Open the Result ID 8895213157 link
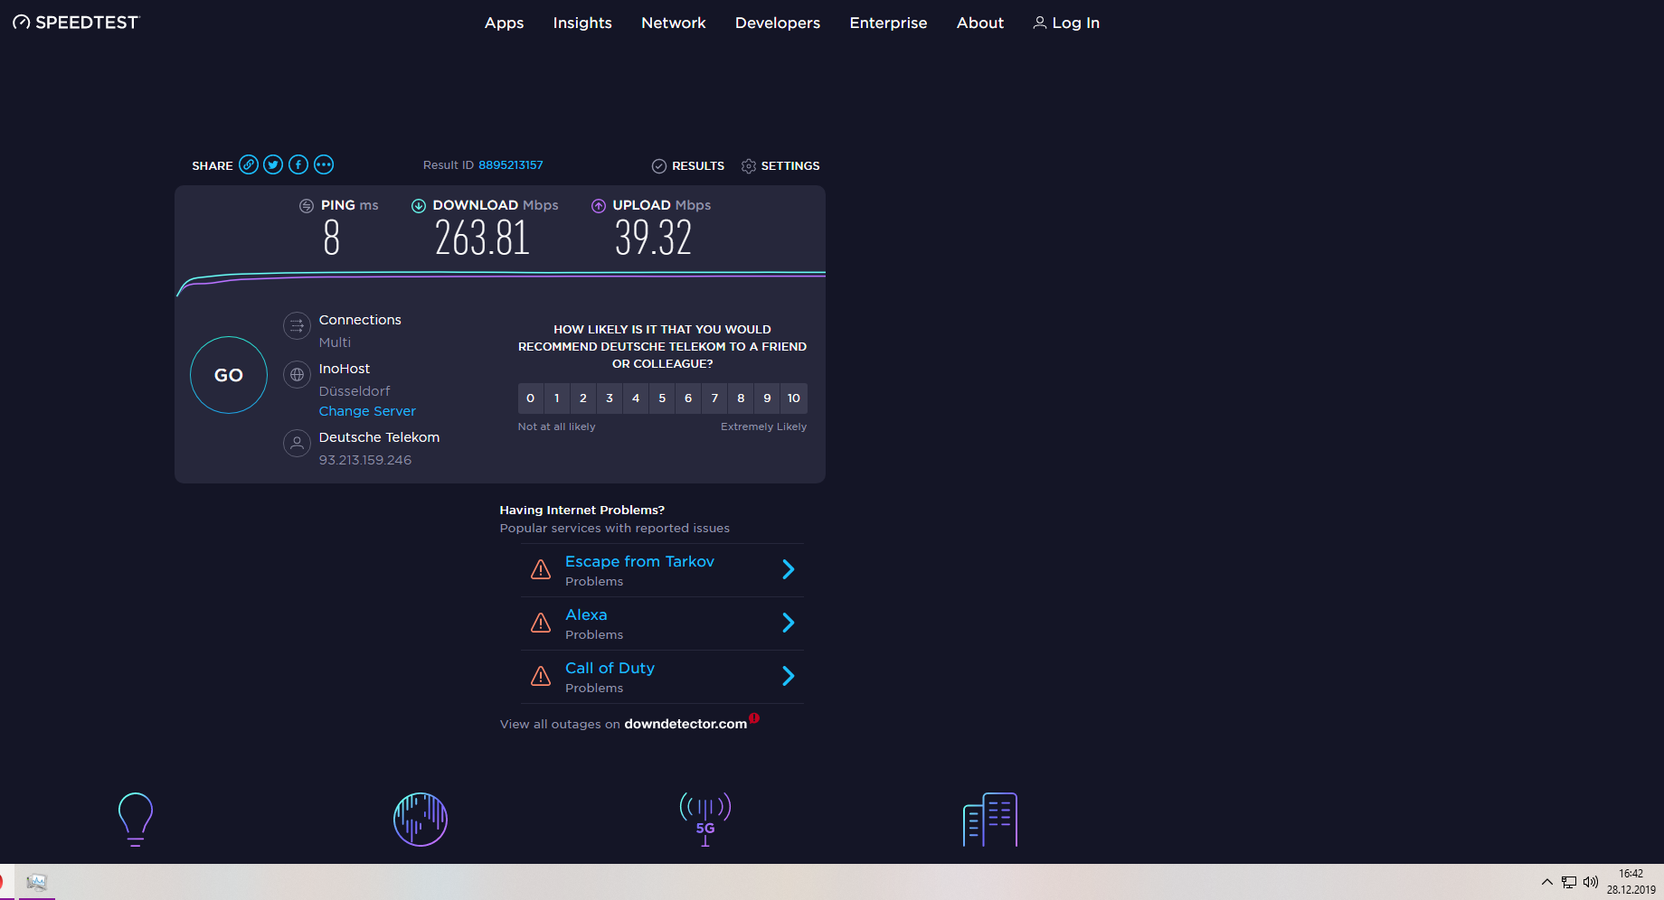 pyautogui.click(x=511, y=165)
